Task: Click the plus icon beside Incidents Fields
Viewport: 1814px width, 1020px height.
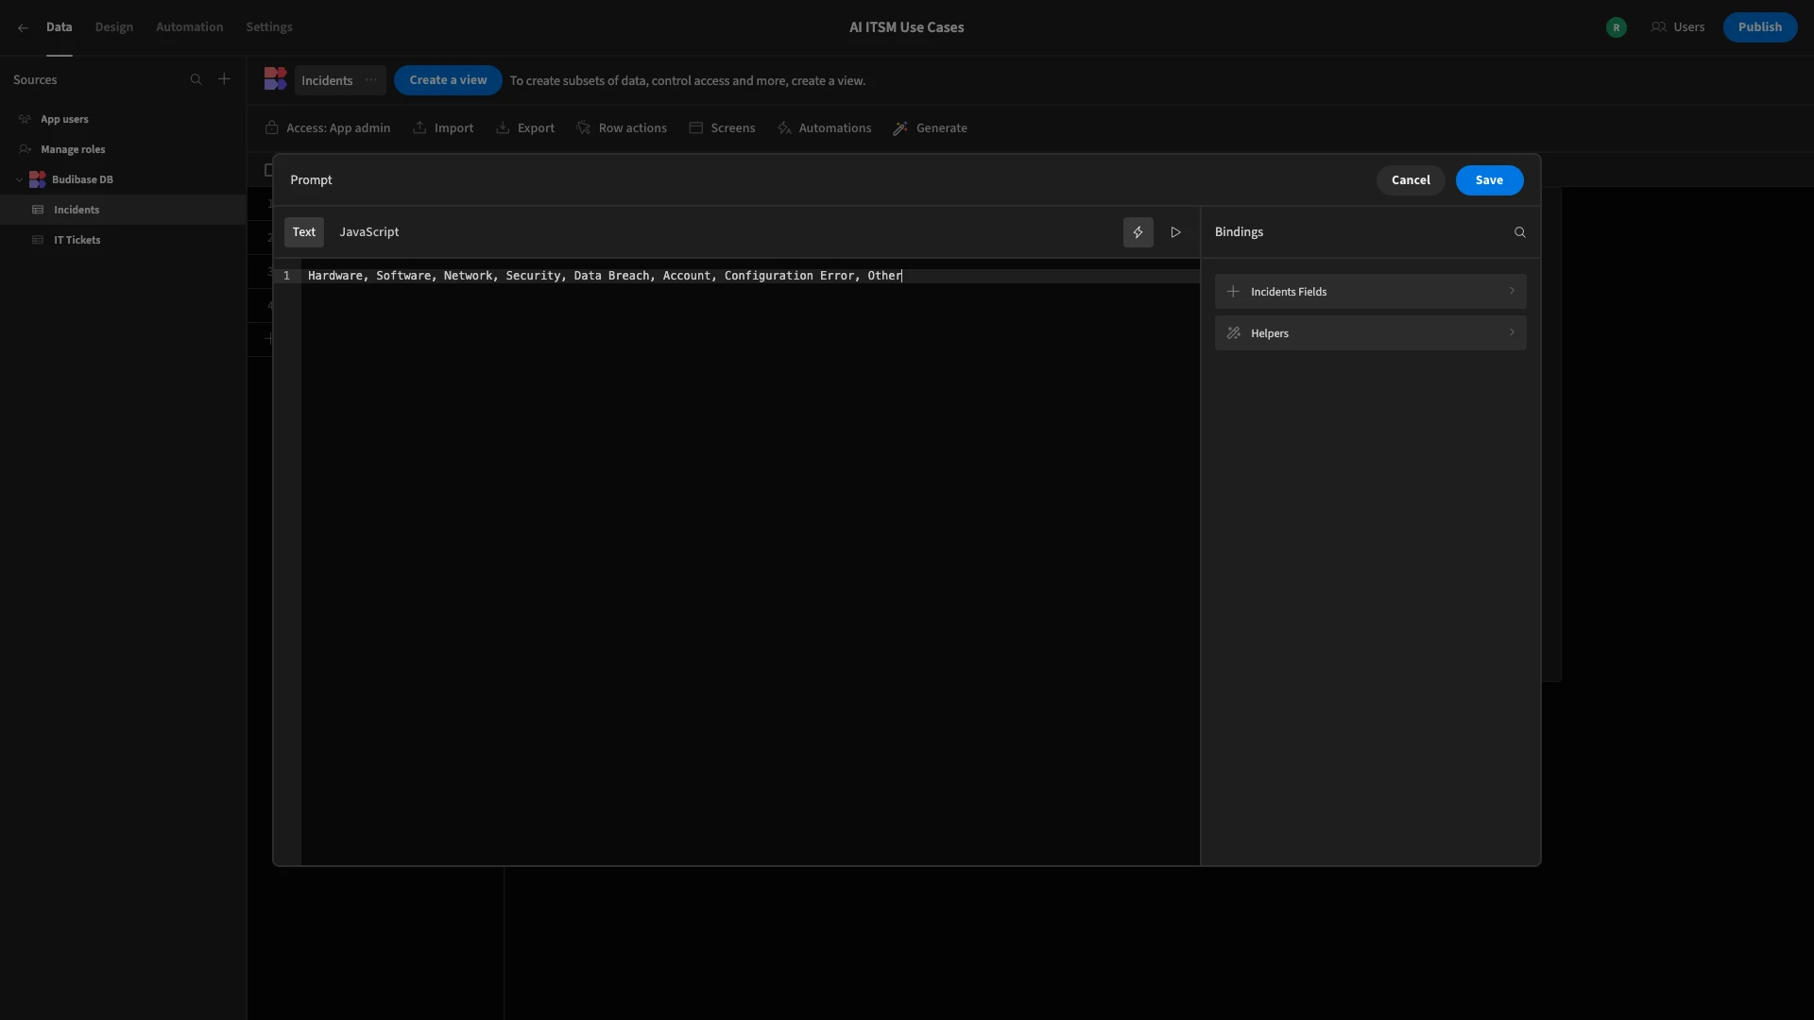Action: click(1233, 292)
